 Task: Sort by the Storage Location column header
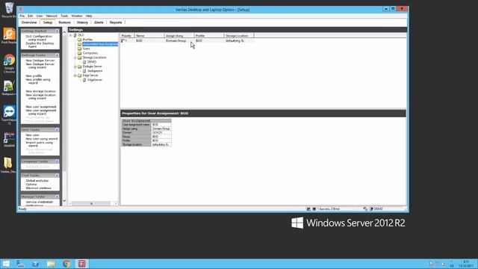pos(239,36)
